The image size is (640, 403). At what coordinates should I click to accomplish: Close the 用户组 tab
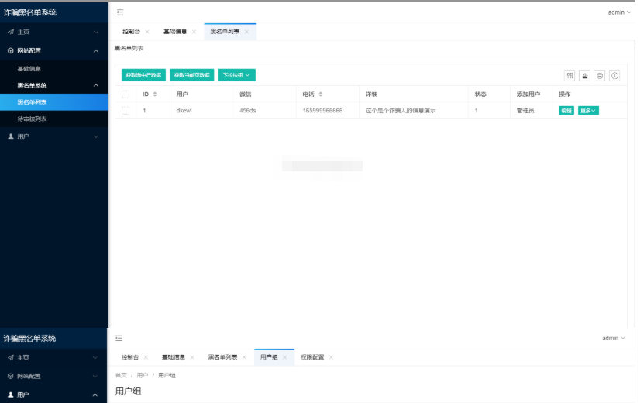point(284,357)
